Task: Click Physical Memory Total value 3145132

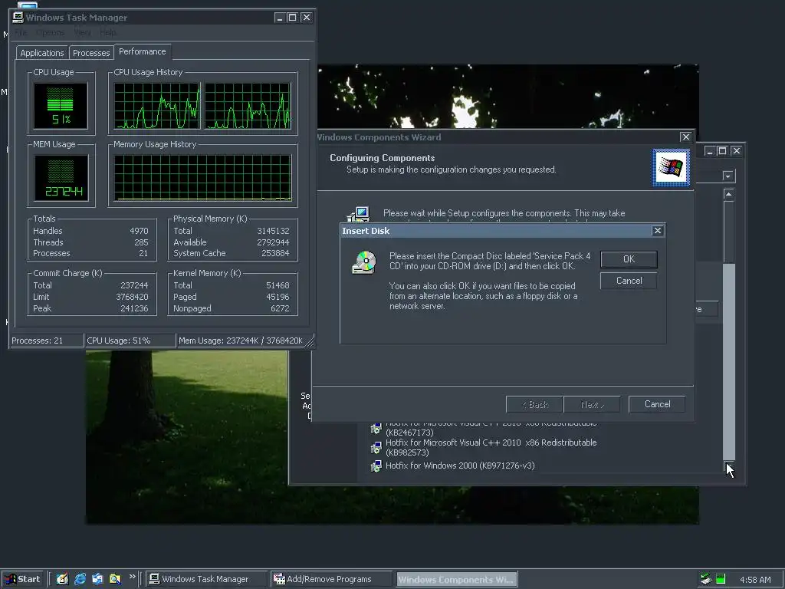Action: click(273, 231)
